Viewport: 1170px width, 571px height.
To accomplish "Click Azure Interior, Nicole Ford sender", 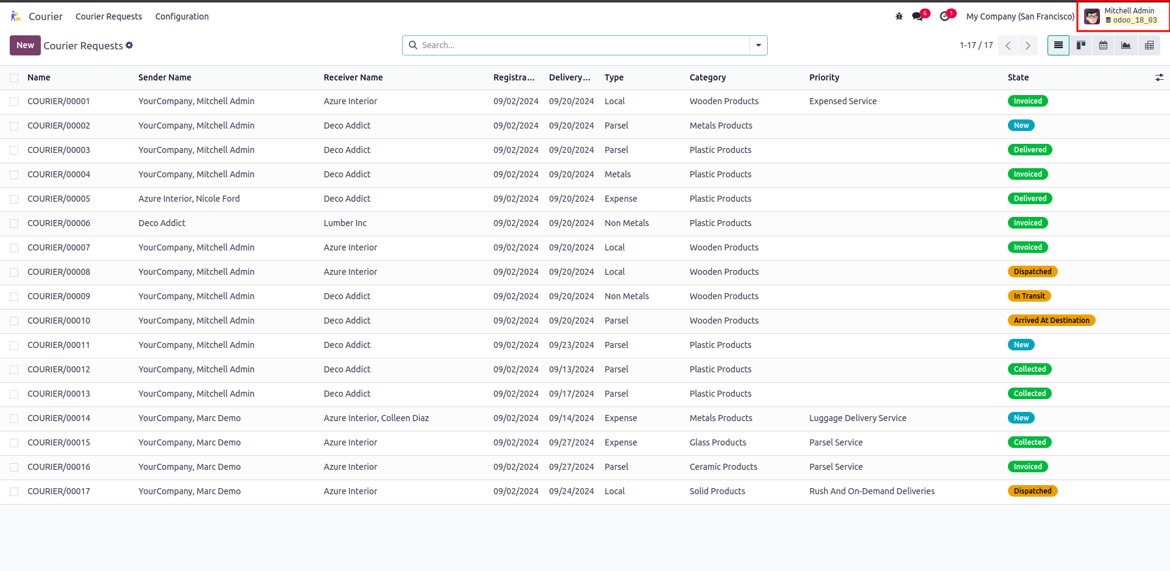I will 189,199.
